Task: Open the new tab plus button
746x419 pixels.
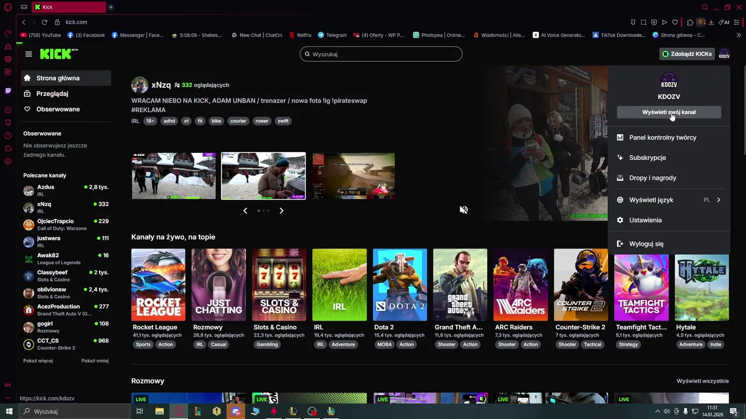Action: click(111, 7)
